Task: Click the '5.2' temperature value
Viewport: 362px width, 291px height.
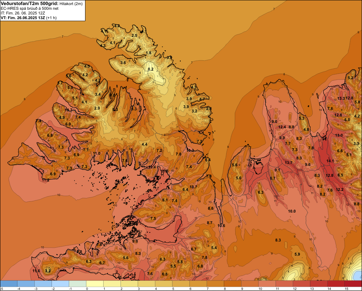Action: 350,78
